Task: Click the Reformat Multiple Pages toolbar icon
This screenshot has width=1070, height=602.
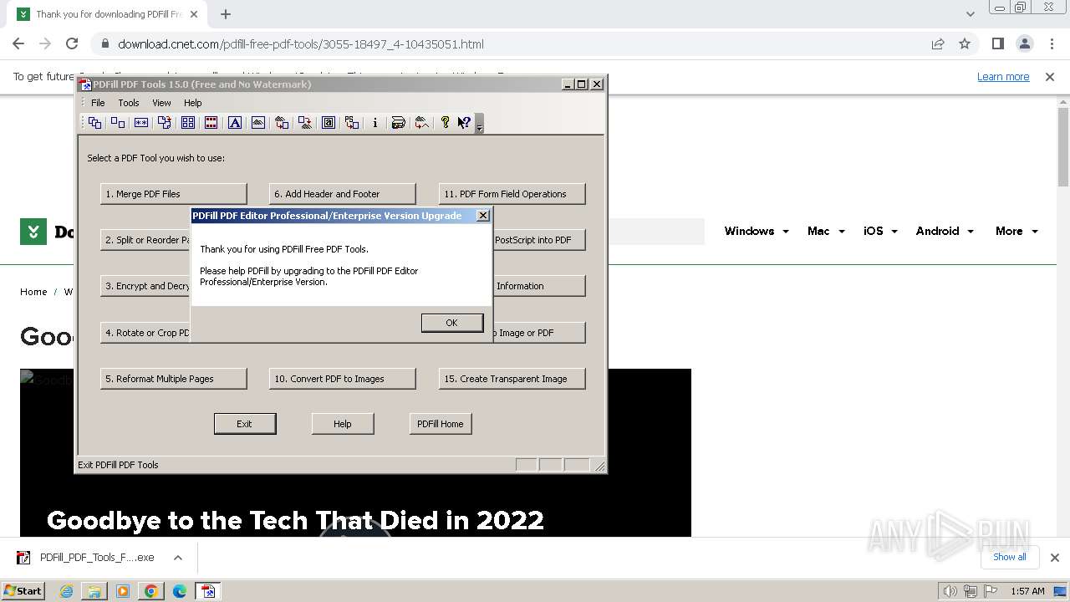Action: [188, 123]
